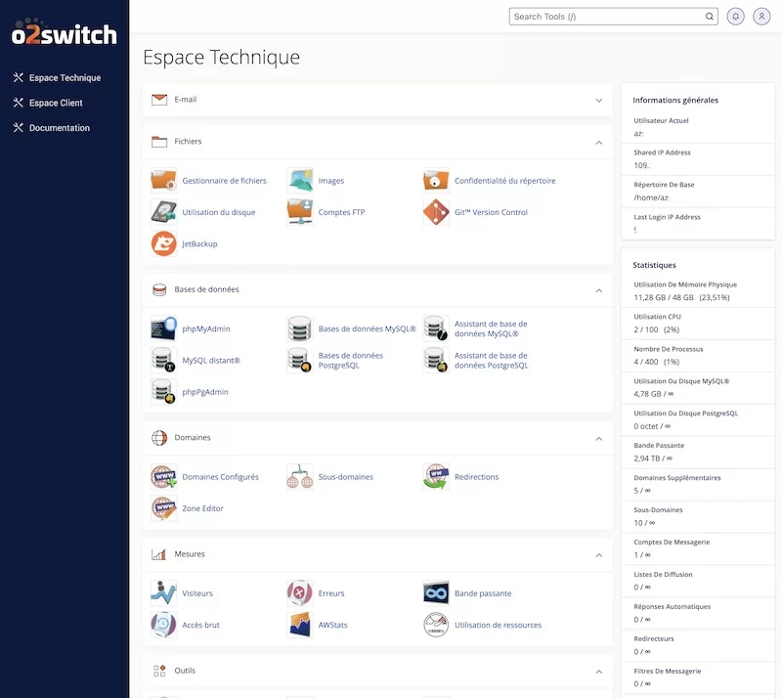Open Assistant de base de données PostgreSQL icon
Image resolution: width=782 pixels, height=698 pixels.
coord(436,360)
